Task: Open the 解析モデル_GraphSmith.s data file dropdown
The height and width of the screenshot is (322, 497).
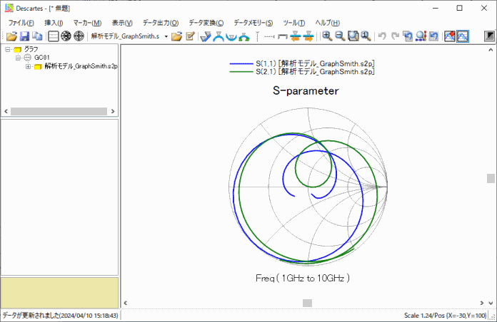Action: tap(166, 36)
